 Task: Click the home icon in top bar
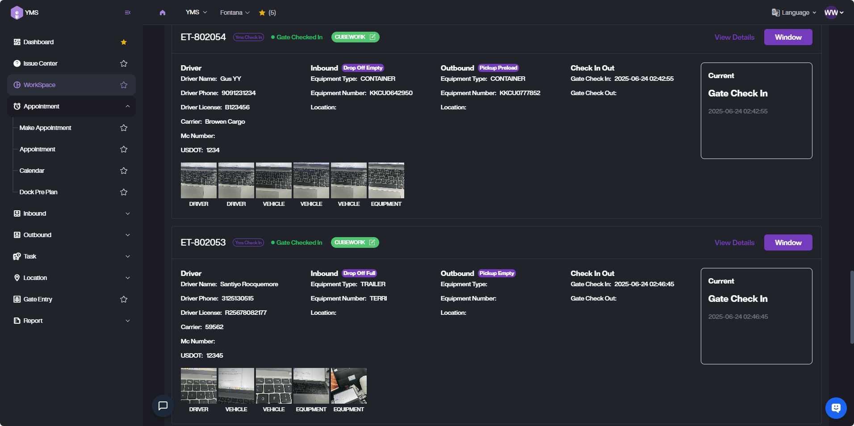[163, 13]
